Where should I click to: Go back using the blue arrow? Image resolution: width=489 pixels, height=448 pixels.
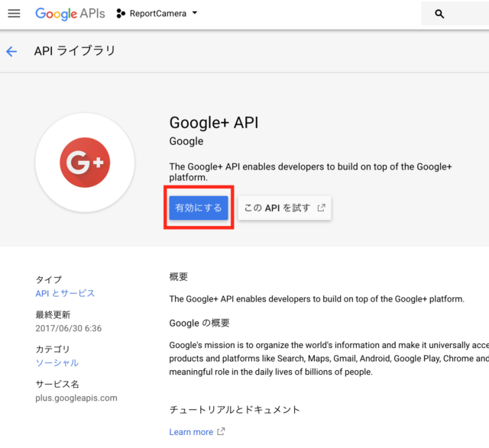pos(11,51)
